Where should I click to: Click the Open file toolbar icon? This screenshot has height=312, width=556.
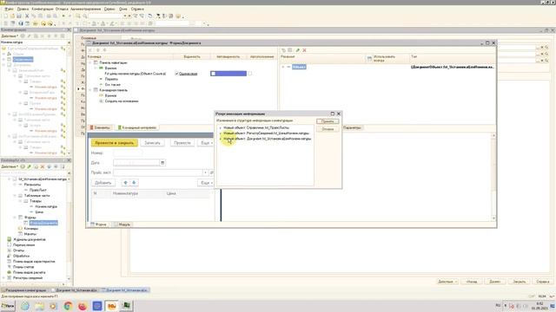click(x=12, y=16)
